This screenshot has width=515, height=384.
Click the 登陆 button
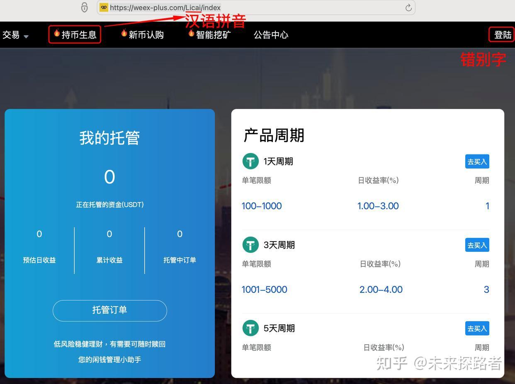[x=502, y=35]
